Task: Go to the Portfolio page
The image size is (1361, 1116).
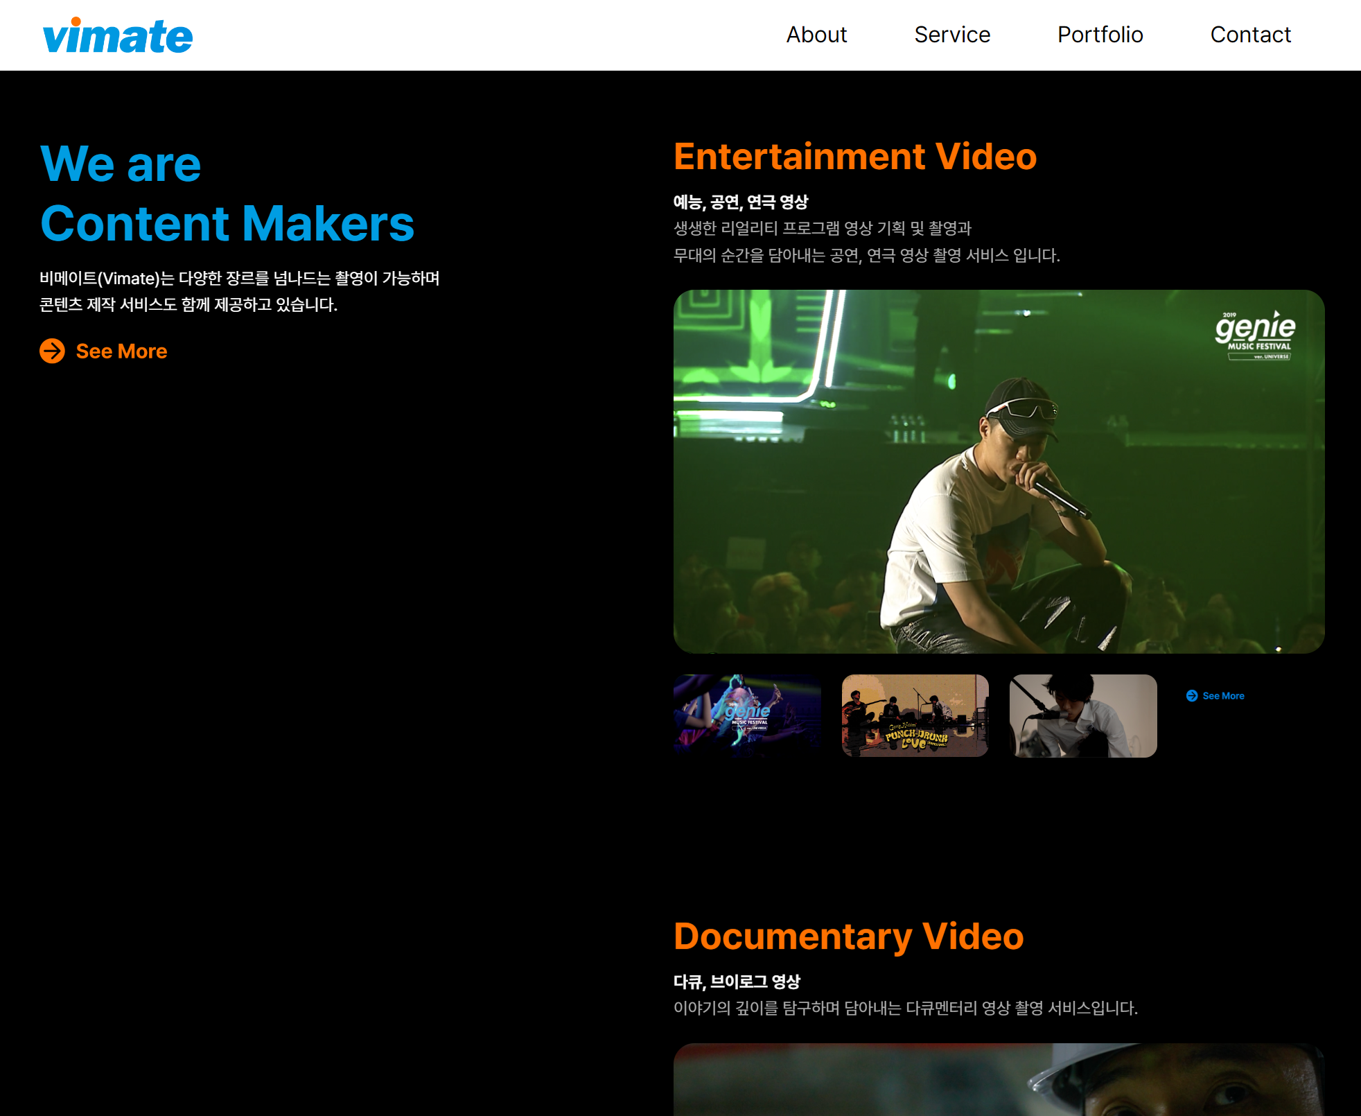Action: click(x=1100, y=35)
